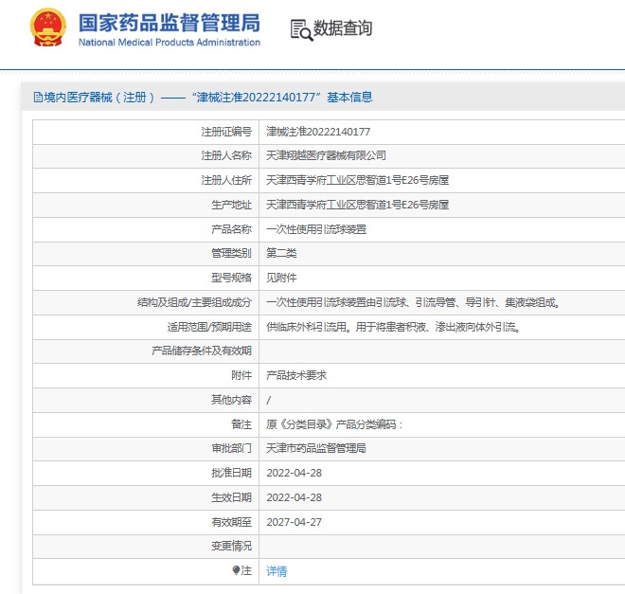The width and height of the screenshot is (625, 594).
Task: Select the slash value in 其他内容 row
Action: coord(269,400)
